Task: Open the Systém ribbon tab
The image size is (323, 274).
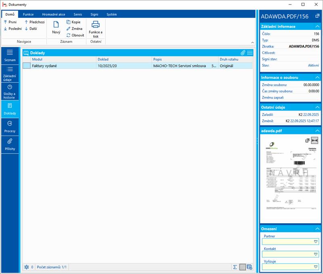Action: [x=112, y=14]
